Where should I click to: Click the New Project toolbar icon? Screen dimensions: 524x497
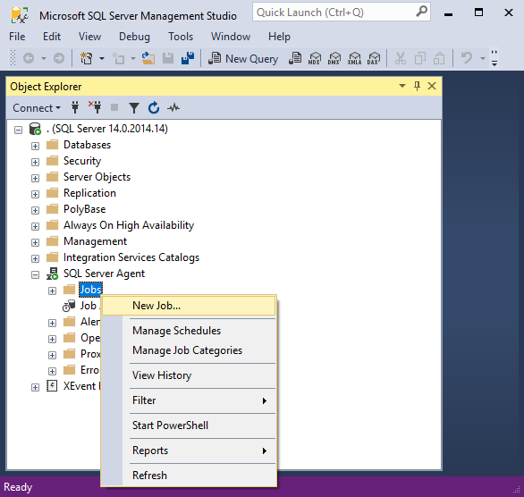(87, 58)
